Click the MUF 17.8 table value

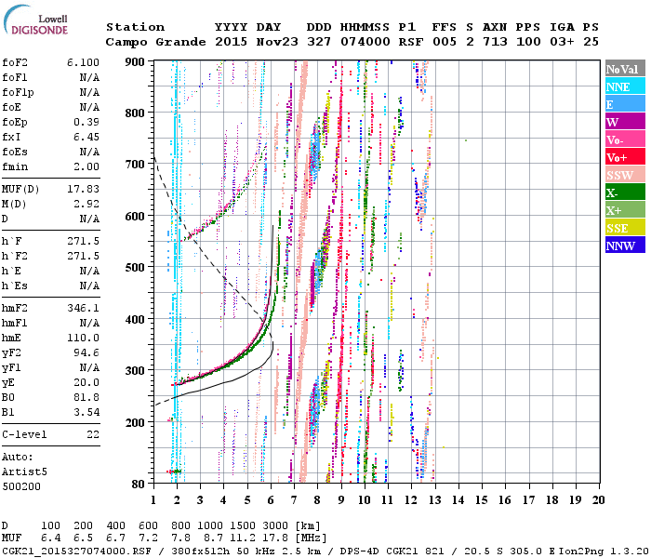coord(275,538)
